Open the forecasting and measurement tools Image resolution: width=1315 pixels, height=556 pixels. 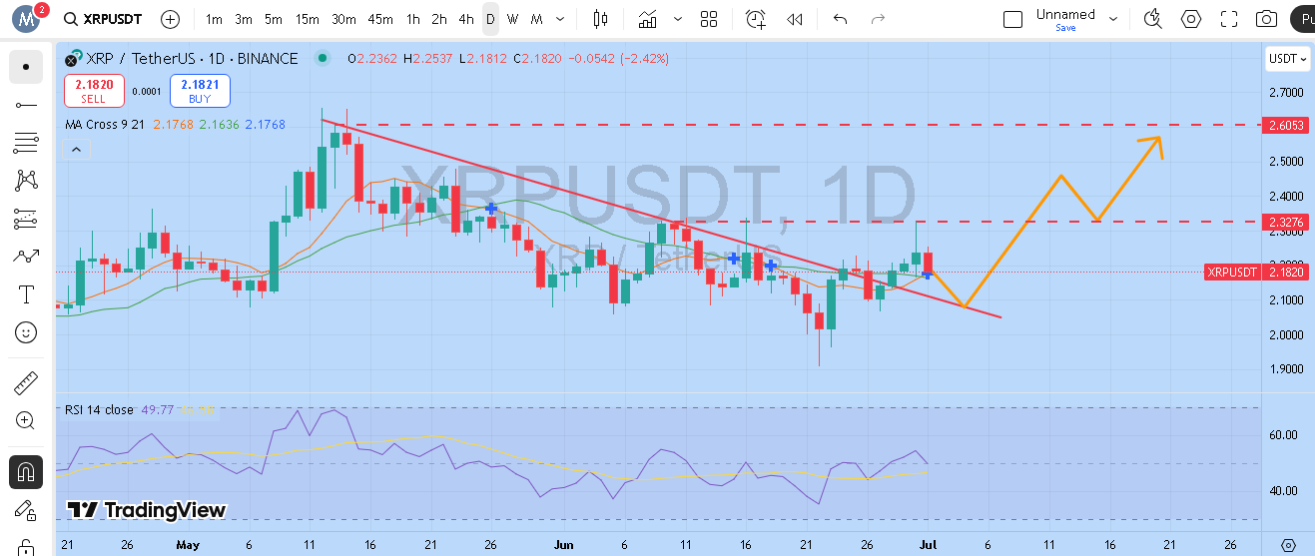tap(26, 219)
